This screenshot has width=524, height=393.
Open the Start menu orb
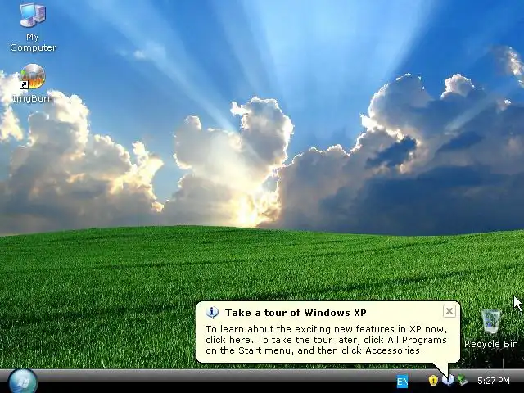click(23, 382)
